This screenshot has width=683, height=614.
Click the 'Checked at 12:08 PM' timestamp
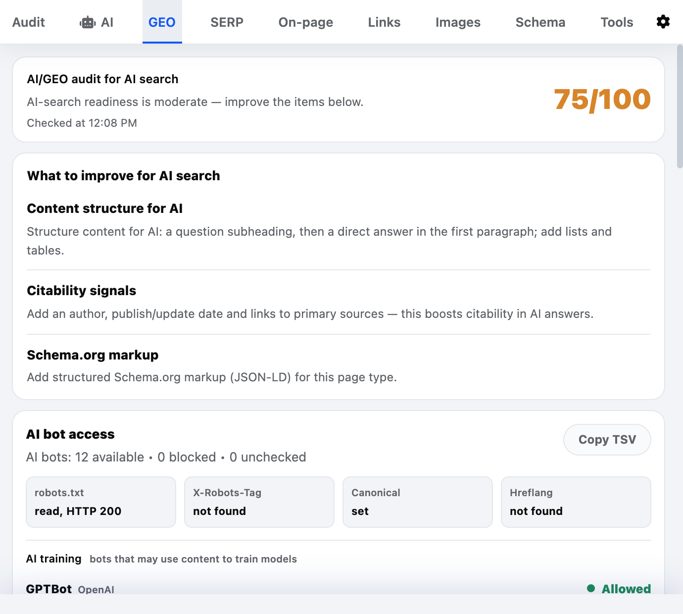[x=82, y=123]
